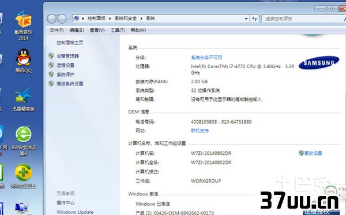Select the 没有可用于此显示器的笔或触控输入 text
This screenshot has width=346, height=215.
(x=227, y=99)
